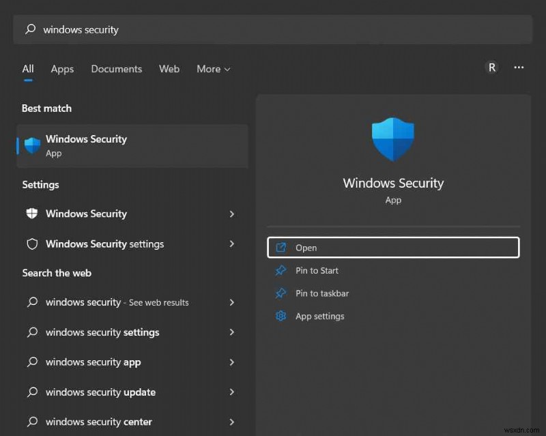Expand the windows security settings suggestion arrow

click(x=232, y=332)
